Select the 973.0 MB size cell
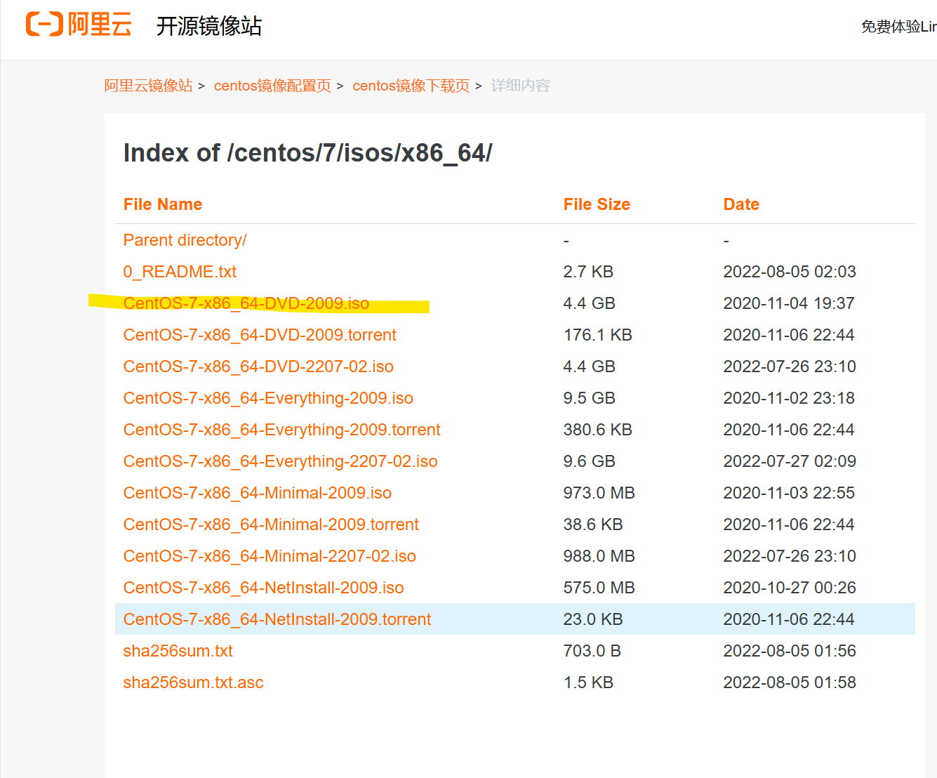This screenshot has height=778, width=937. (599, 493)
